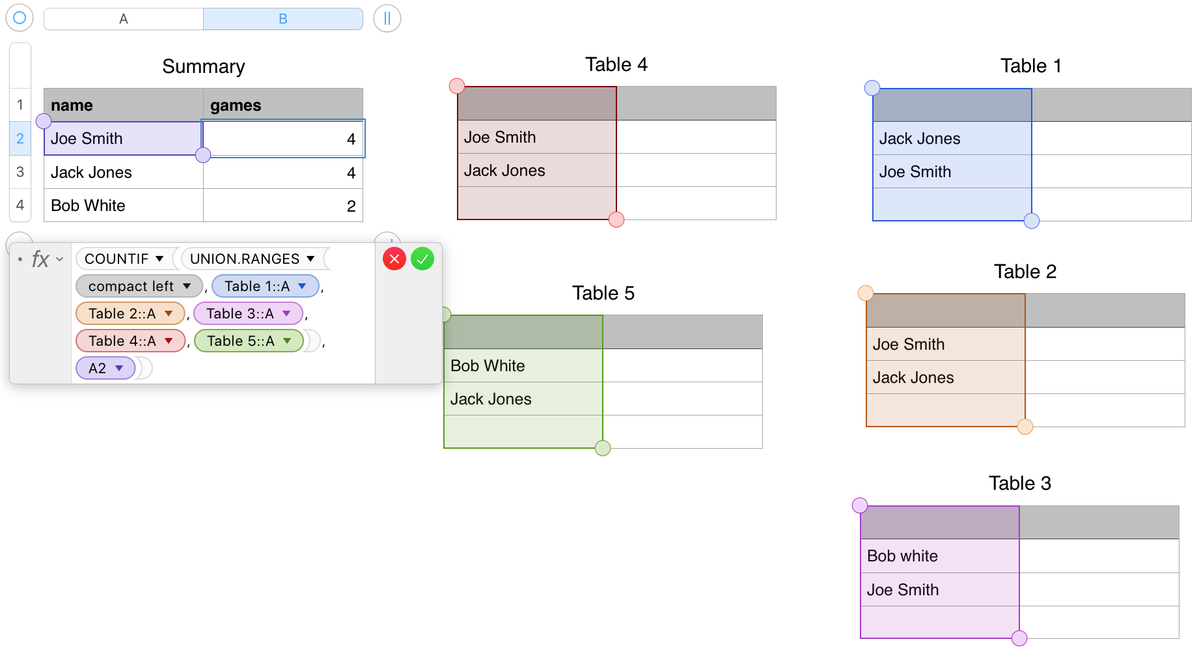1199x663 pixels.
Task: Open the compact left options dropdown
Action: [x=188, y=286]
